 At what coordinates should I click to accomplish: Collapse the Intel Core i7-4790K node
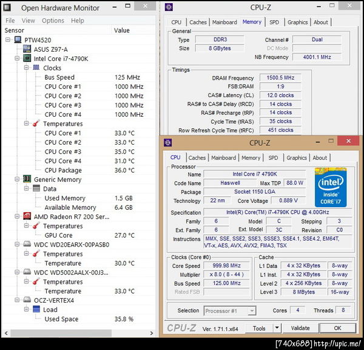[x=17, y=58]
